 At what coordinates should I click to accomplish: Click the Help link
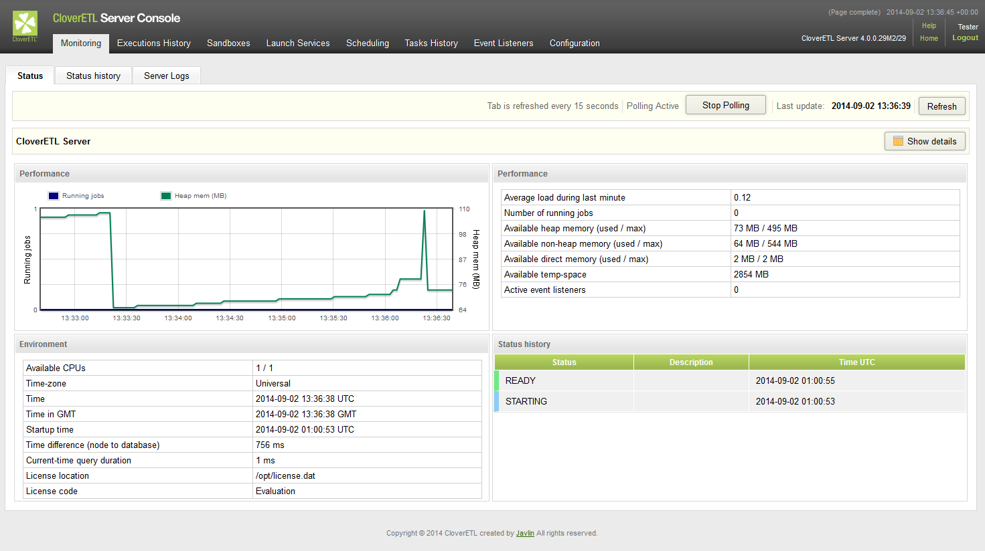(x=929, y=25)
